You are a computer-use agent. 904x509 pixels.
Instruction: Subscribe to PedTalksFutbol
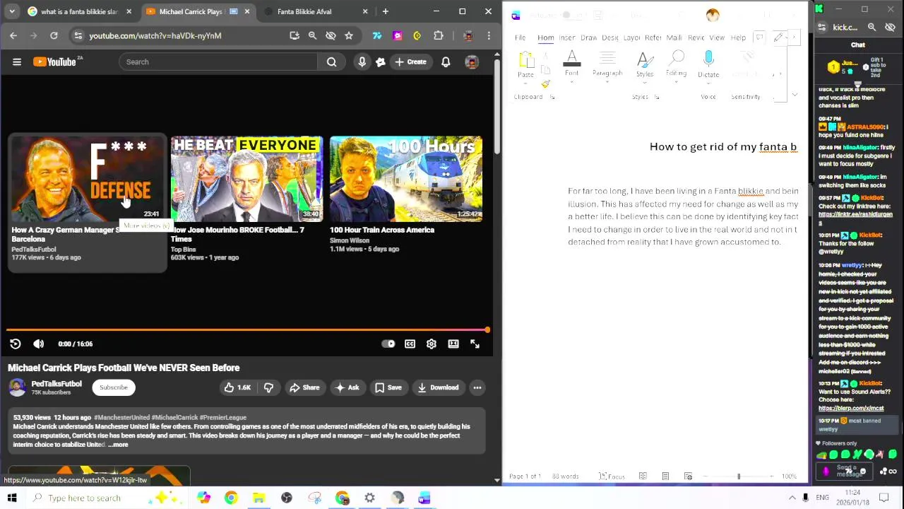tap(114, 387)
